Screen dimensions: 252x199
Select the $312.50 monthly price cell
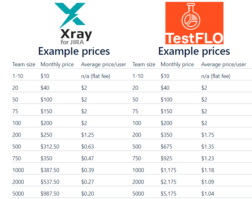point(51,147)
